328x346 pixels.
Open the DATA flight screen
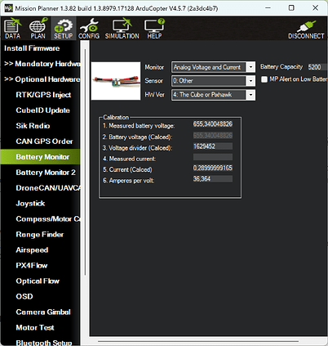[x=12, y=29]
